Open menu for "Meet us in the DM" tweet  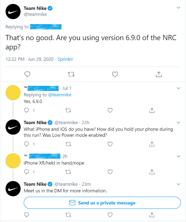pyautogui.click(x=178, y=184)
